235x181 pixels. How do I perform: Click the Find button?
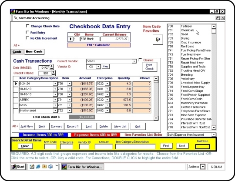[x=166, y=146]
